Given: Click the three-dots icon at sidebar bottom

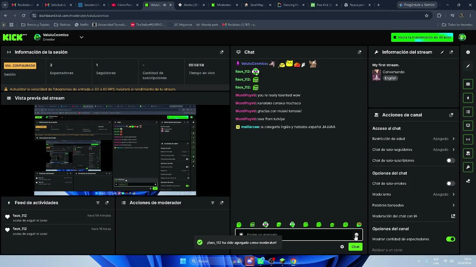Looking at the screenshot, I should tap(468, 181).
